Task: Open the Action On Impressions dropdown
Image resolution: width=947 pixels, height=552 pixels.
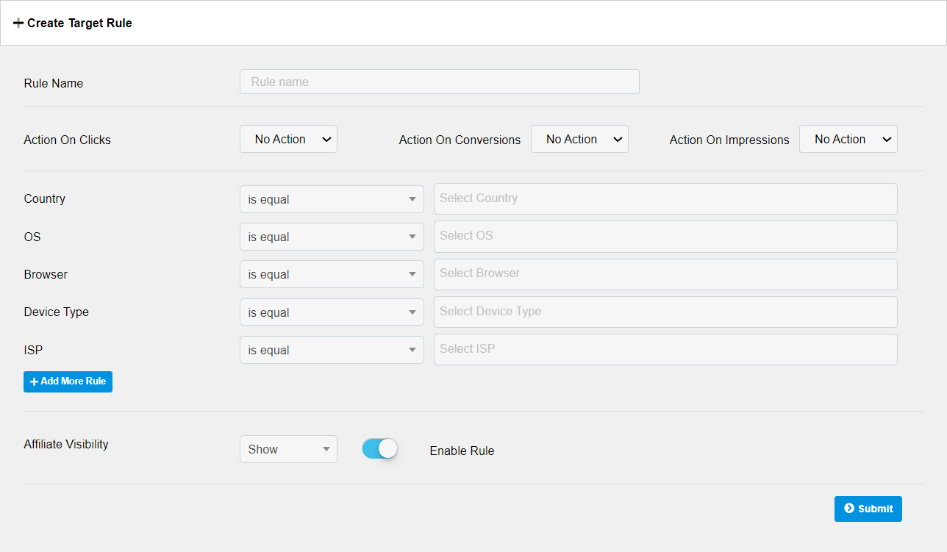Action: (848, 139)
